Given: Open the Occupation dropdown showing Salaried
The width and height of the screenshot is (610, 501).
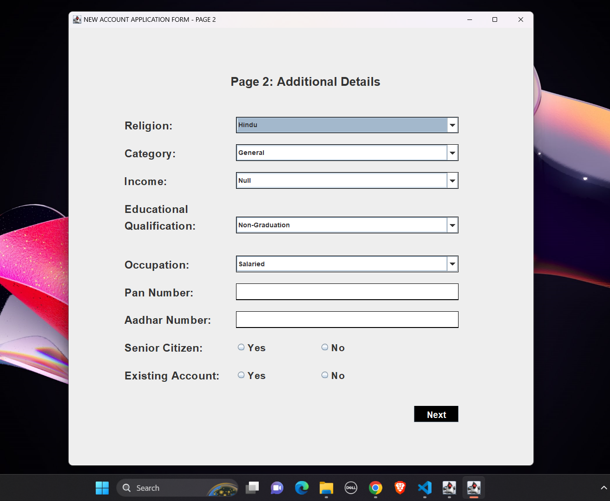Looking at the screenshot, I should pyautogui.click(x=347, y=264).
